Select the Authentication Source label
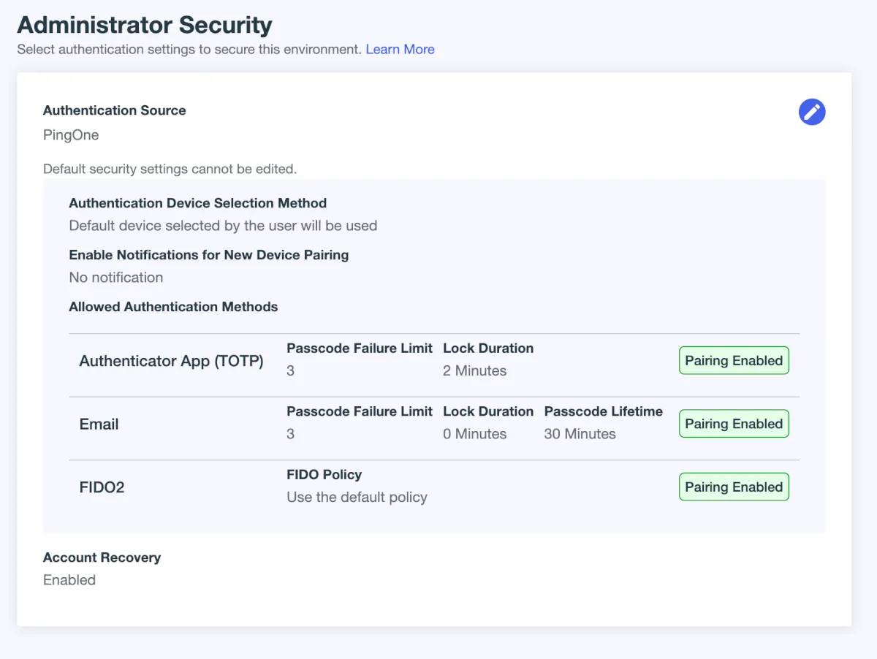Viewport: 877px width, 659px height. (115, 110)
